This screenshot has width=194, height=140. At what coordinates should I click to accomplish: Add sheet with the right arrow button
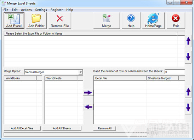[88, 93]
